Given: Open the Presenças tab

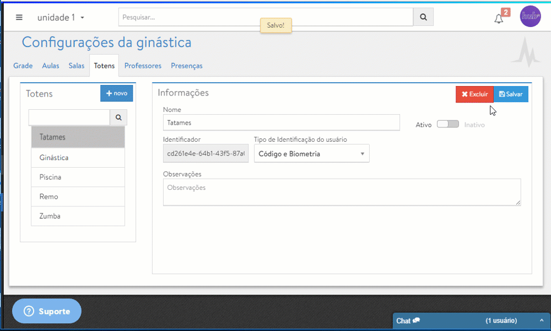Looking at the screenshot, I should 186,66.
